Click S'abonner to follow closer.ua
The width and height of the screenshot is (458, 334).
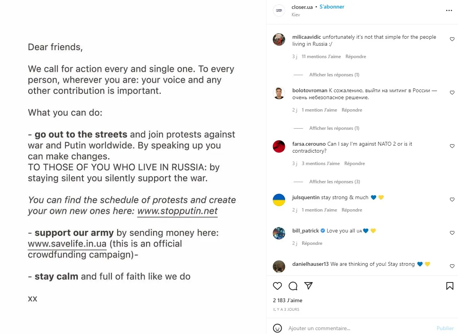coord(332,7)
